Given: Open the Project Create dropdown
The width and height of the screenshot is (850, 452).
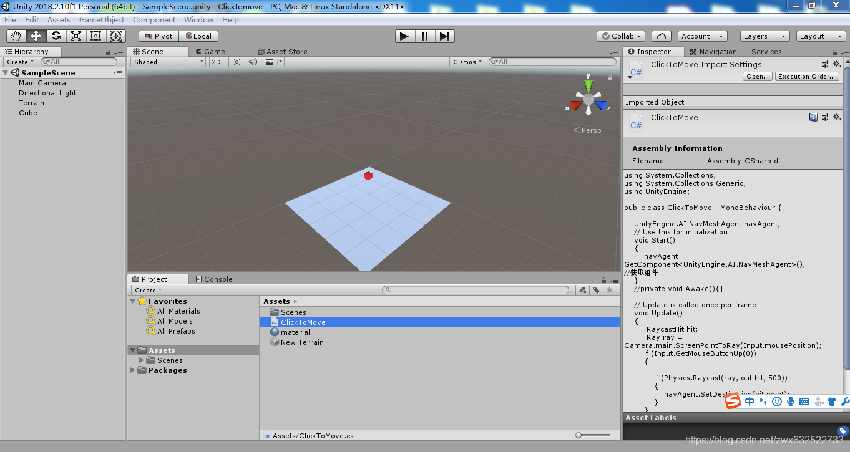Looking at the screenshot, I should point(148,290).
